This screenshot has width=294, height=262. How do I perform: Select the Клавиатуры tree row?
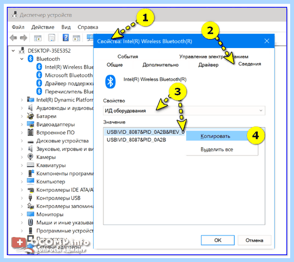(x=51, y=165)
